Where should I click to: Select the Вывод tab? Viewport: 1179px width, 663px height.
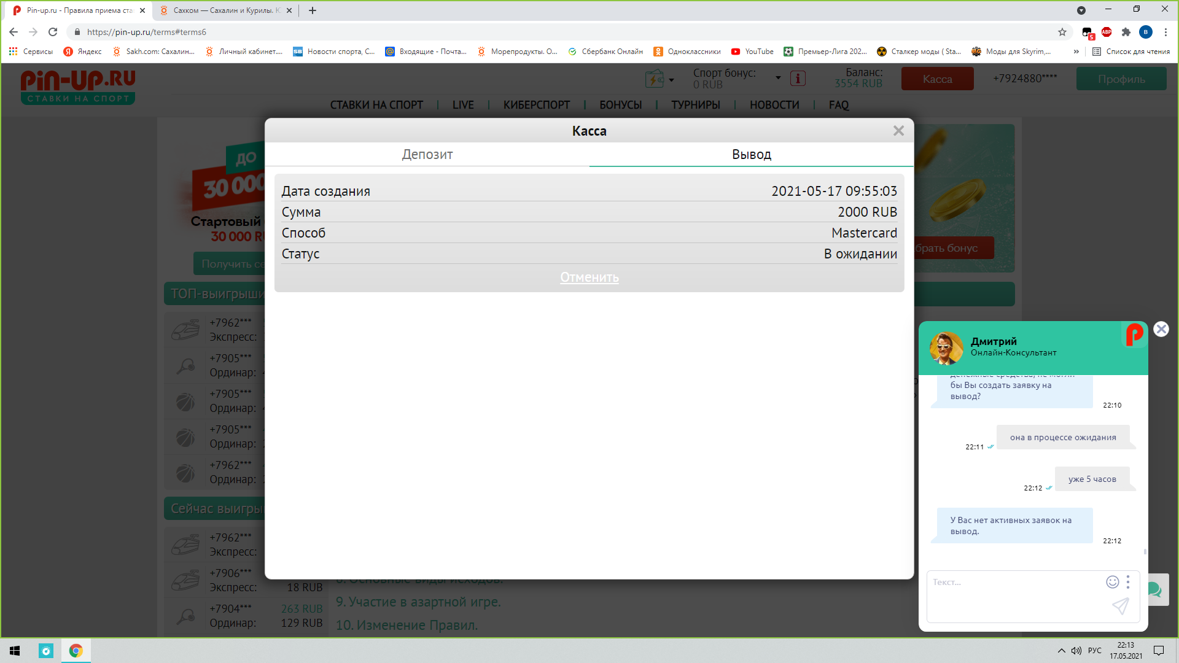[x=751, y=155]
